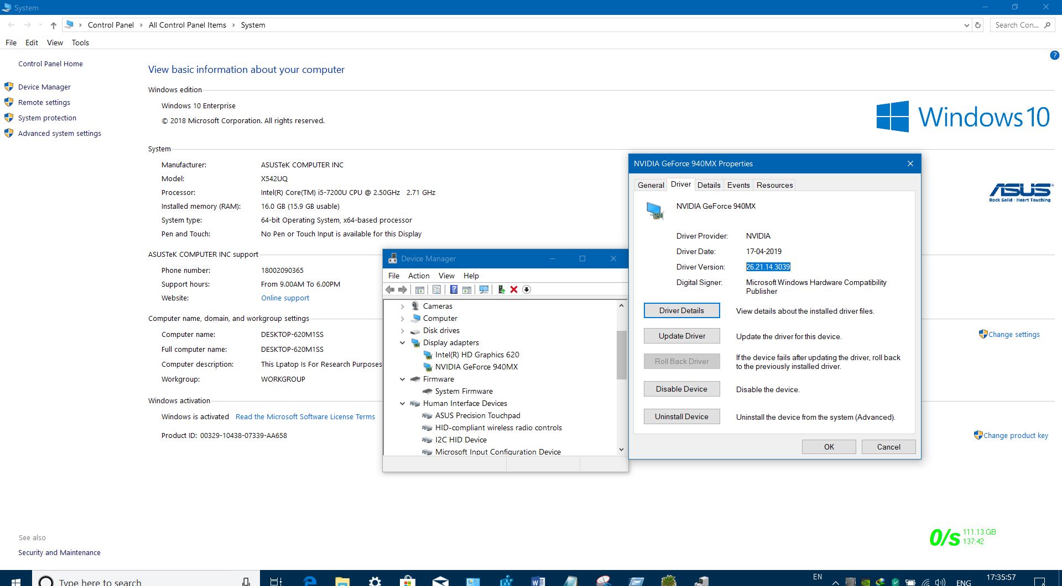Open Settings gear on the taskbar

pyautogui.click(x=375, y=581)
